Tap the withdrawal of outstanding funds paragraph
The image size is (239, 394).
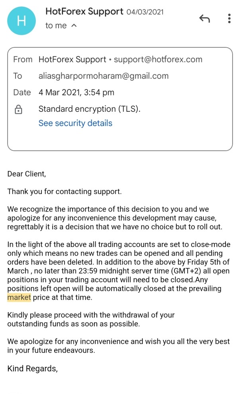pos(91,319)
